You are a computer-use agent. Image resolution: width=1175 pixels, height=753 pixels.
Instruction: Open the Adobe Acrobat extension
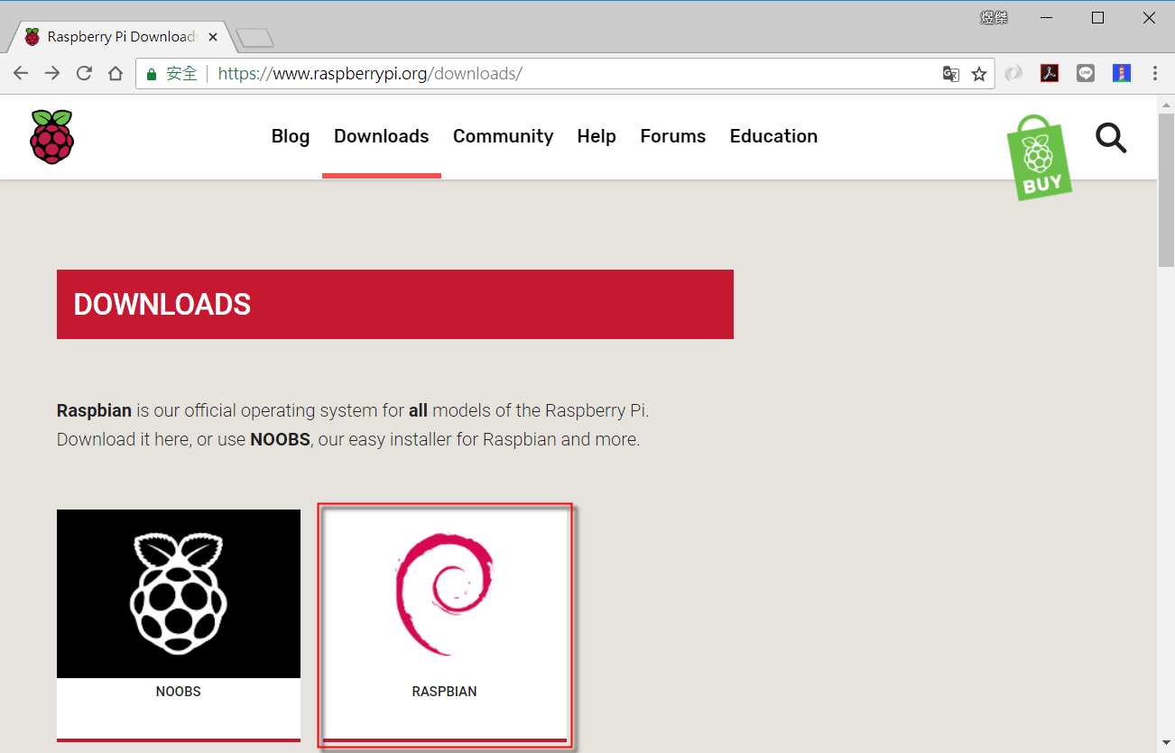point(1050,73)
